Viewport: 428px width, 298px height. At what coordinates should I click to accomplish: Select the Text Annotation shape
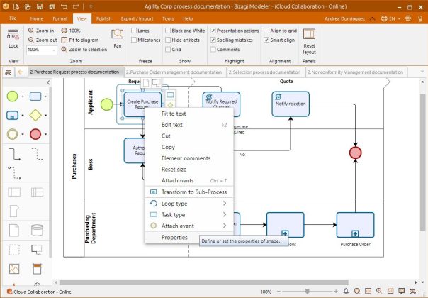[37, 249]
